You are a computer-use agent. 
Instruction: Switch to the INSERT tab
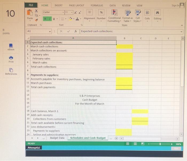pyautogui.click(x=59, y=6)
